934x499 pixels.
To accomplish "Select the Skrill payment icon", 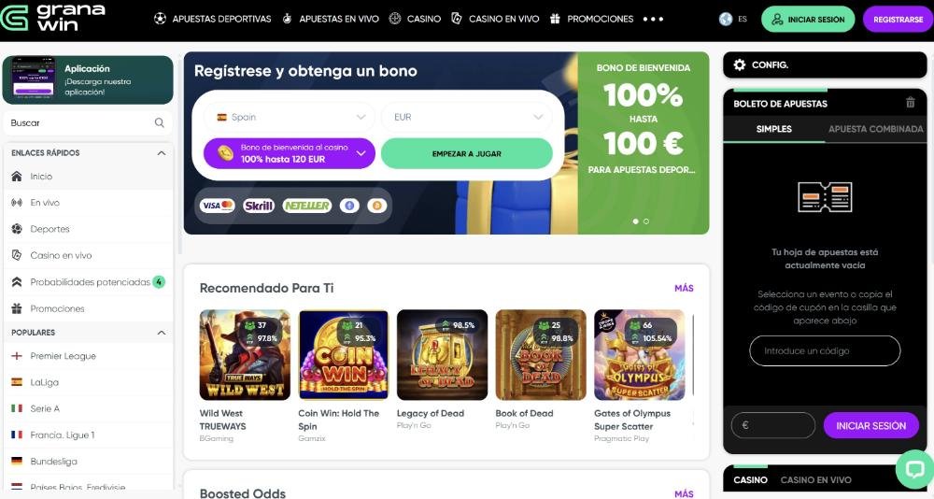I will point(259,206).
